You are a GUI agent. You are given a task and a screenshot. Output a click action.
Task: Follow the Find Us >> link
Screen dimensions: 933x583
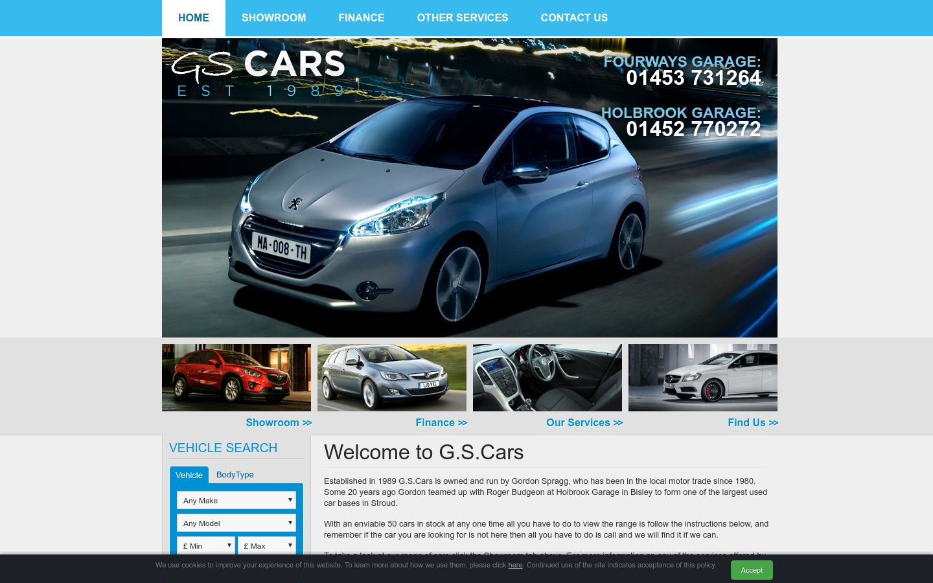pos(753,422)
